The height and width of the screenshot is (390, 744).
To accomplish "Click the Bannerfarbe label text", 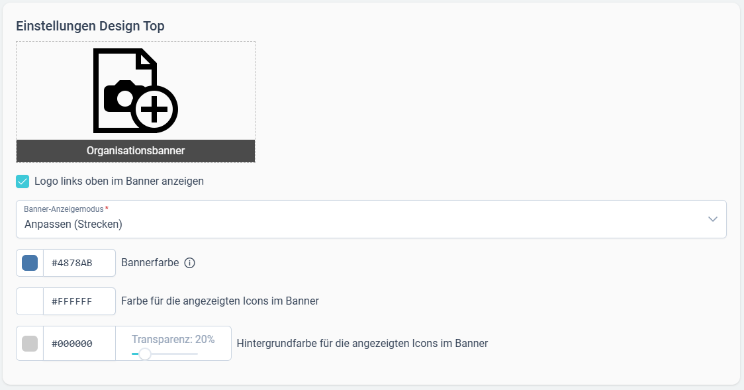I will [150, 263].
